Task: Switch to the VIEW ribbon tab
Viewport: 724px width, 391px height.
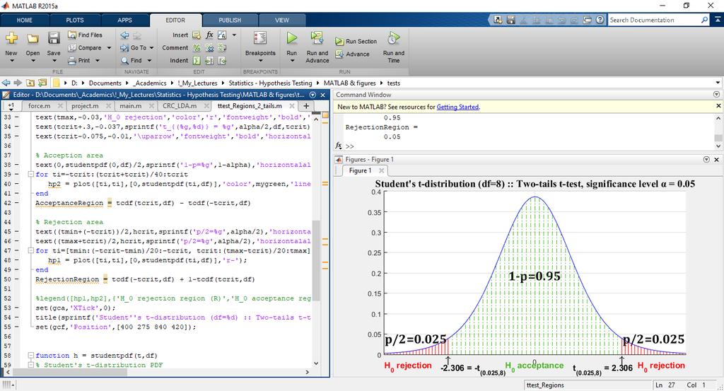Action: coord(281,20)
